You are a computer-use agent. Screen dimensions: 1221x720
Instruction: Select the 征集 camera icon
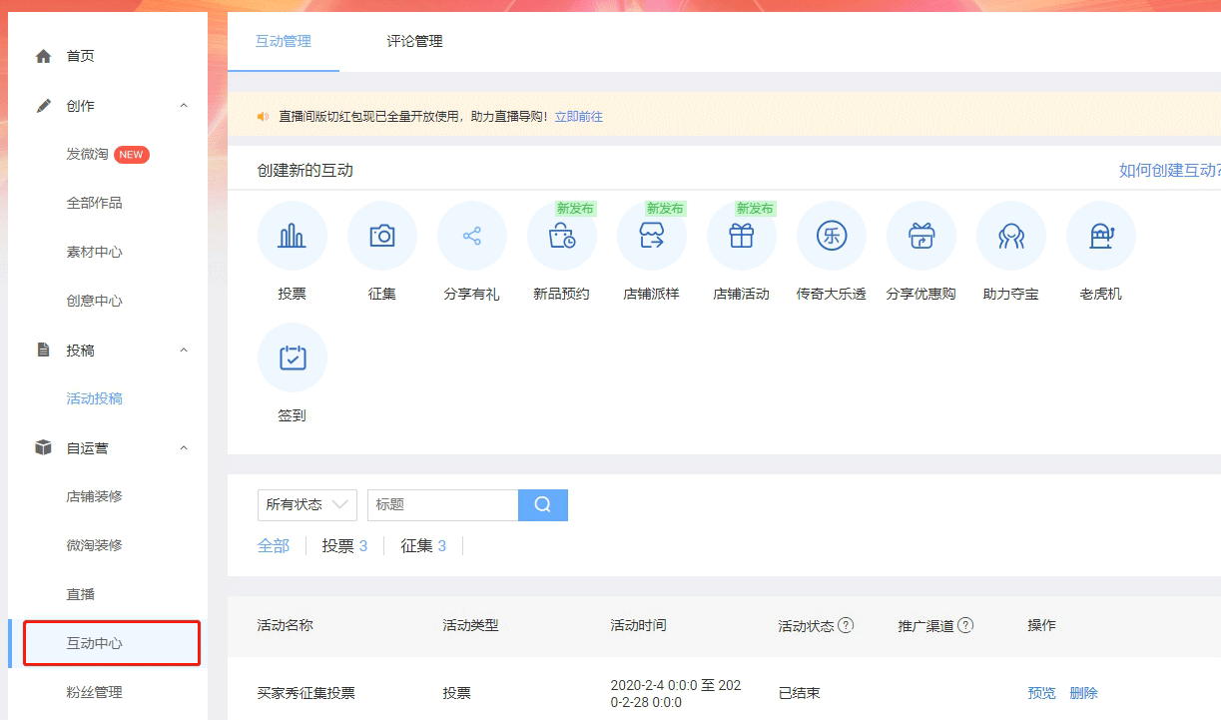click(381, 237)
